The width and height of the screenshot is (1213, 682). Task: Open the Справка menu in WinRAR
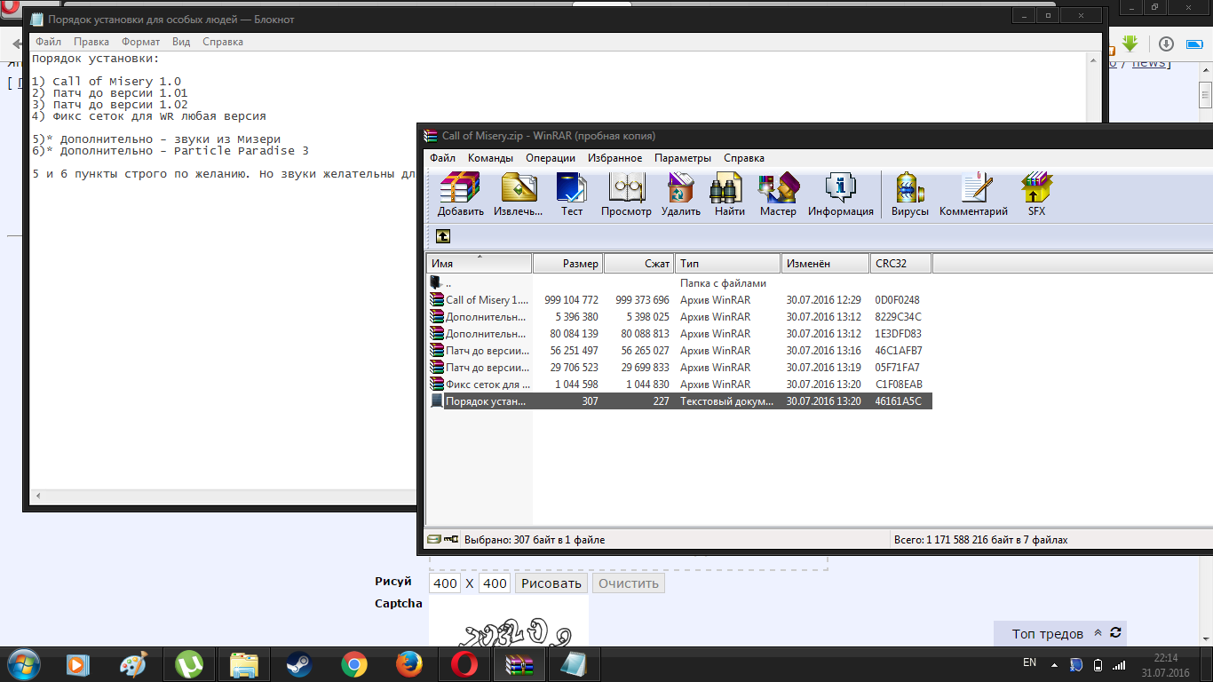pyautogui.click(x=744, y=158)
